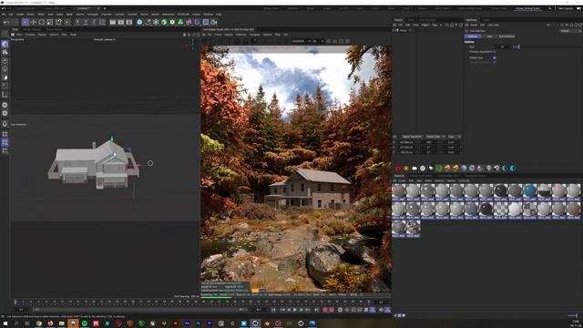Click the red Octane icon above the materials

pos(398,168)
